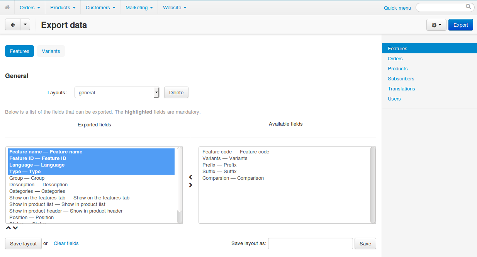Click the available fields list scrollbar
This screenshot has width=477, height=257.
click(x=373, y=185)
